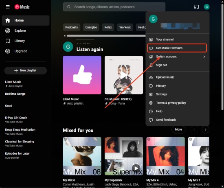This screenshot has width=224, height=188.
Task: Open Terms & privacy policy entry
Action: [x=178, y=103]
